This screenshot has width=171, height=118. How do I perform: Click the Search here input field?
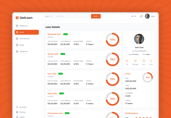[x=73, y=16]
